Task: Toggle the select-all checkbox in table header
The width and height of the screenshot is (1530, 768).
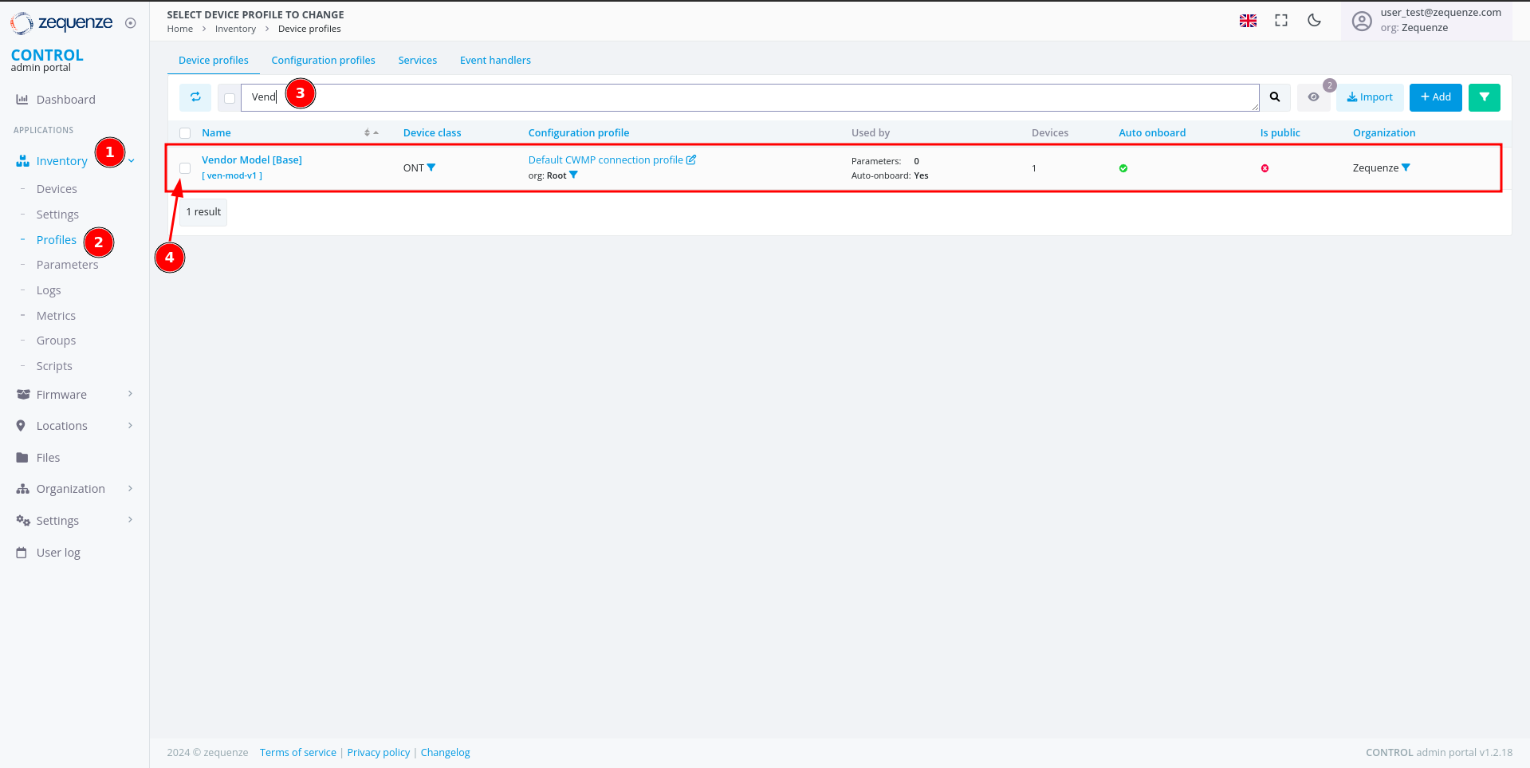Action: click(185, 133)
